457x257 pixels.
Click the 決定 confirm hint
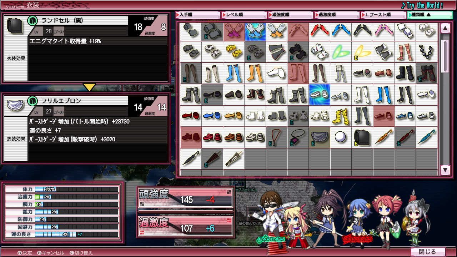tap(25, 253)
